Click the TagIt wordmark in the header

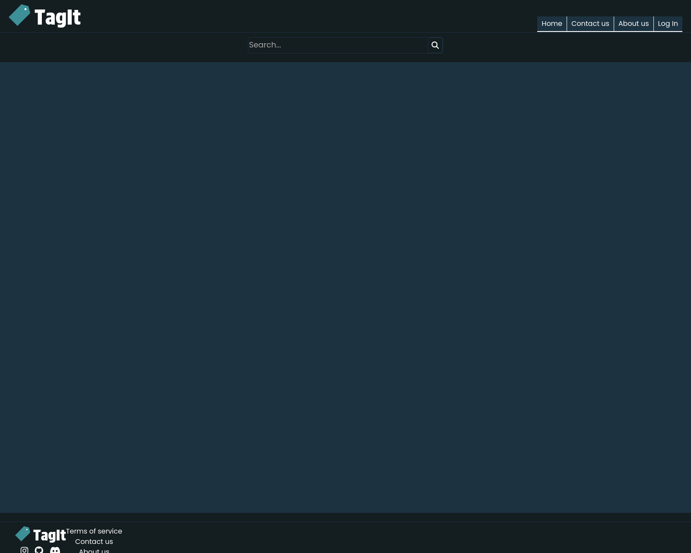pos(57,18)
